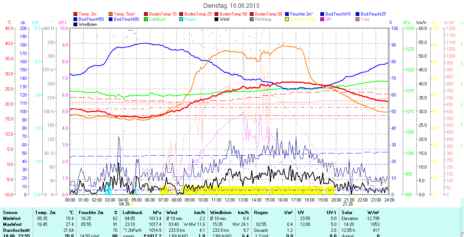Click the orange Temp. 5cm legend swatch

point(111,14)
